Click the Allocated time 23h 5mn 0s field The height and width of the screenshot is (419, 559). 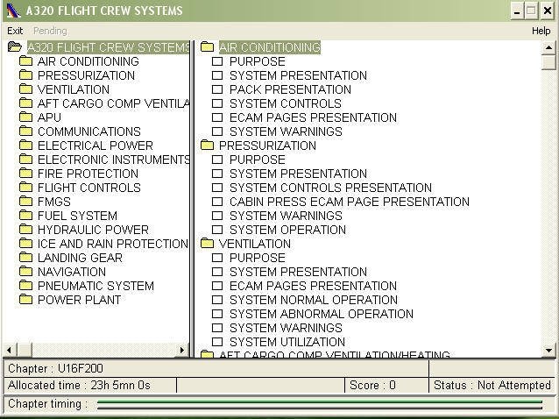[x=90, y=385]
